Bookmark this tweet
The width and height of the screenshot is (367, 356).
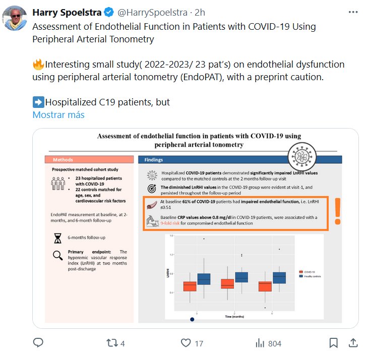pos(333,343)
